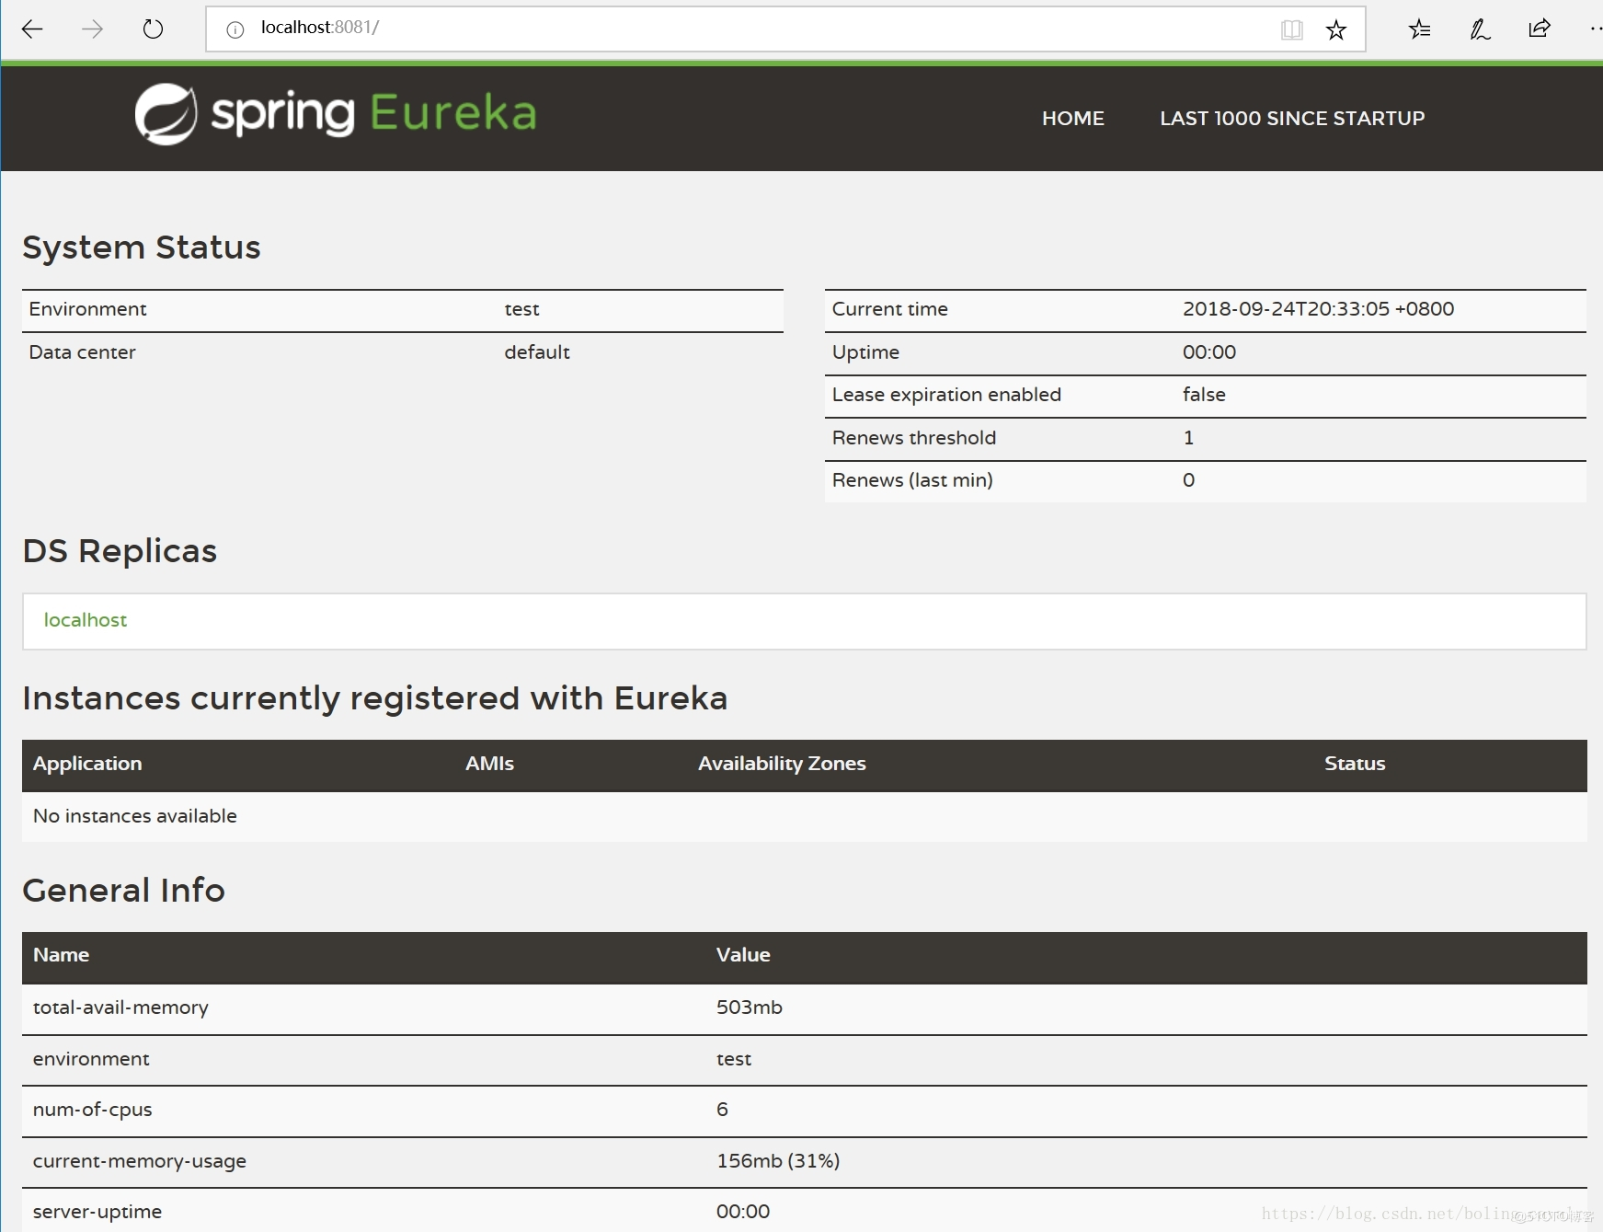Click the Status column header
1603x1232 pixels.
pyautogui.click(x=1354, y=764)
